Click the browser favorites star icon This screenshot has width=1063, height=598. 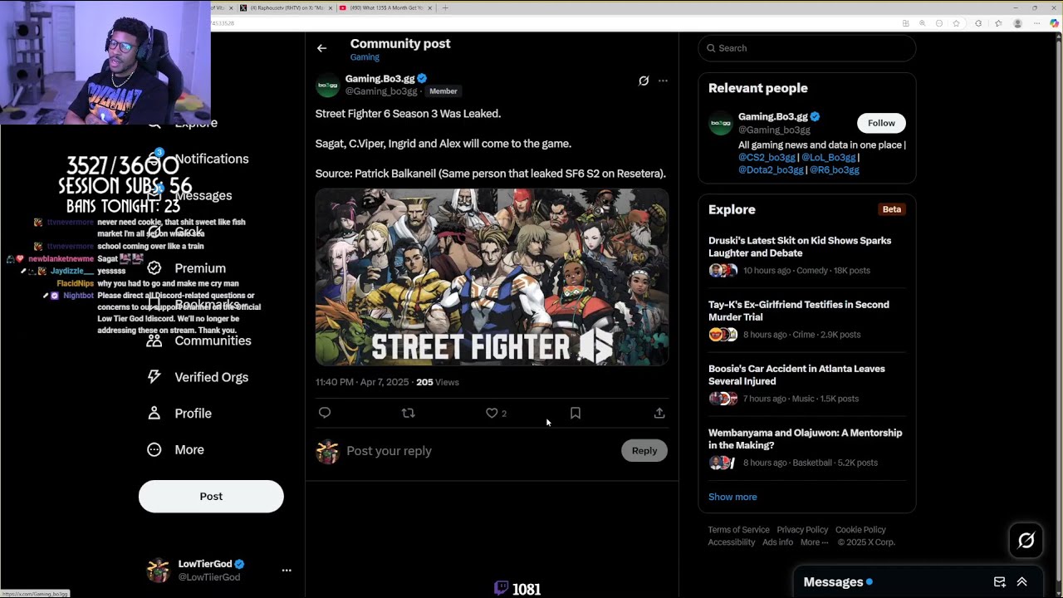[957, 23]
